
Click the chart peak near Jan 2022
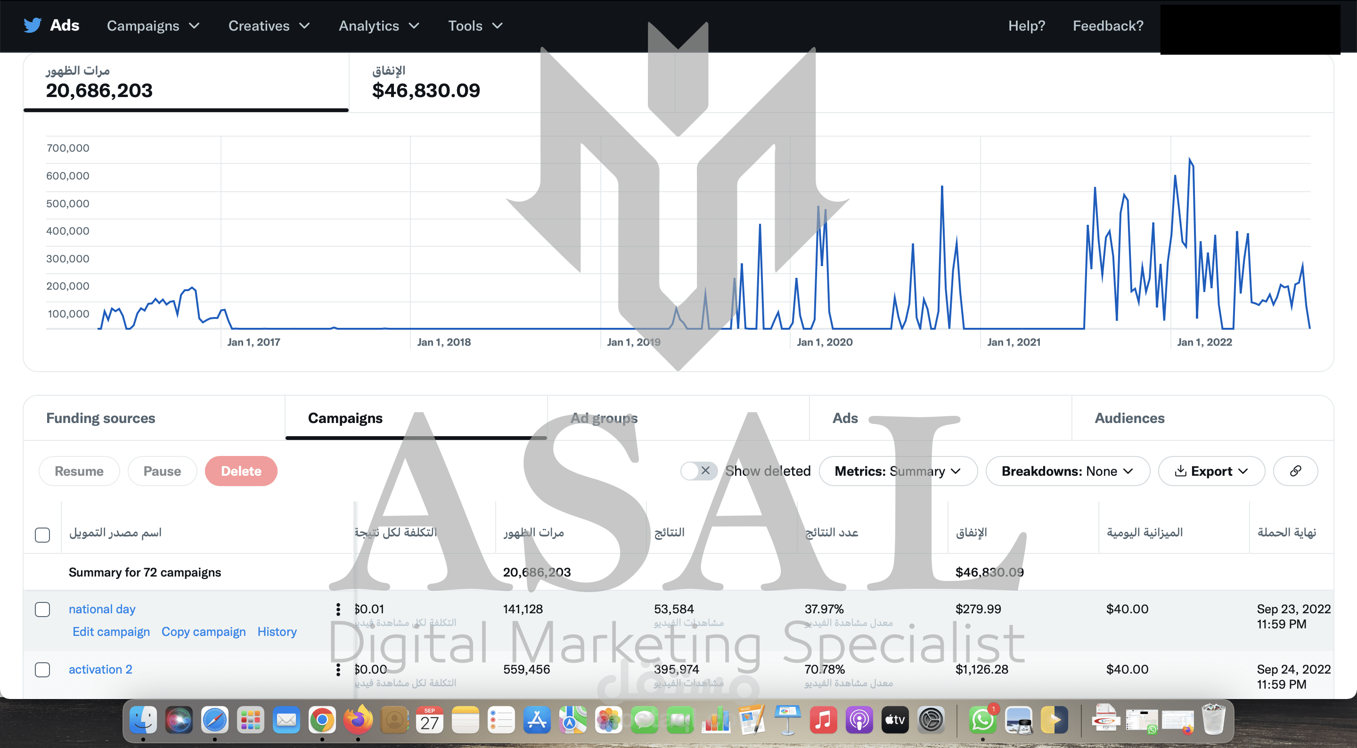click(x=1189, y=159)
